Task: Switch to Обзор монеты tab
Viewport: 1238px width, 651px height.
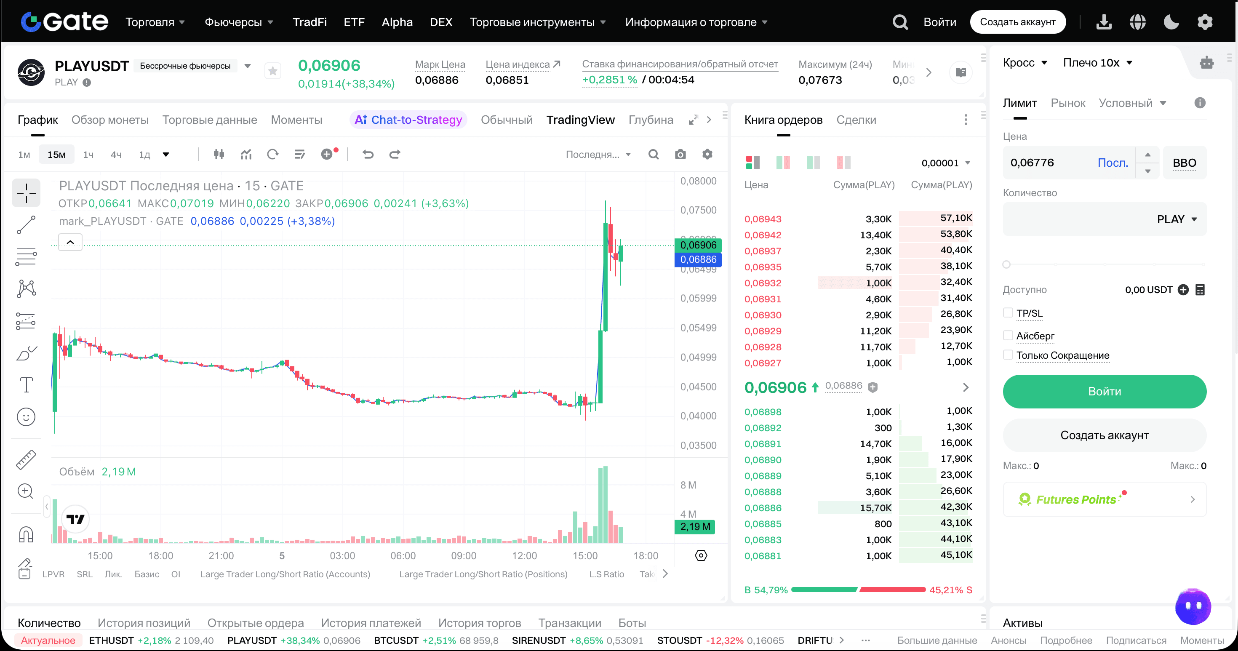Action: click(x=110, y=120)
